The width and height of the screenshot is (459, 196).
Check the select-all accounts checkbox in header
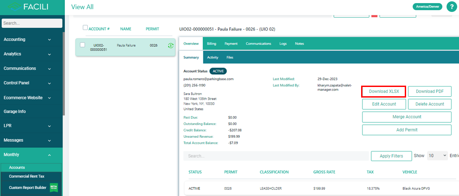86,28
